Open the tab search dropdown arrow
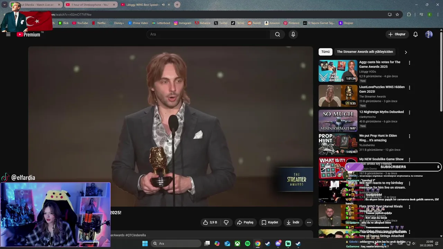The image size is (443, 249). tap(4, 5)
